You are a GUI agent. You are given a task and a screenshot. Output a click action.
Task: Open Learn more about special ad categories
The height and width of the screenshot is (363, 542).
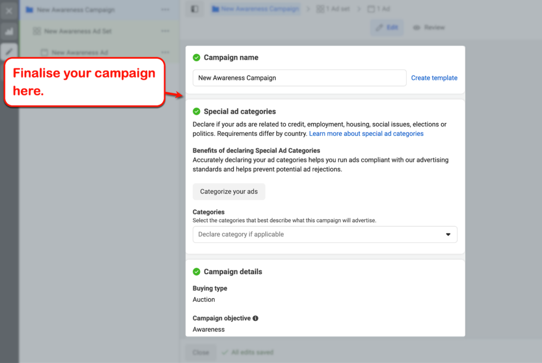pos(366,134)
